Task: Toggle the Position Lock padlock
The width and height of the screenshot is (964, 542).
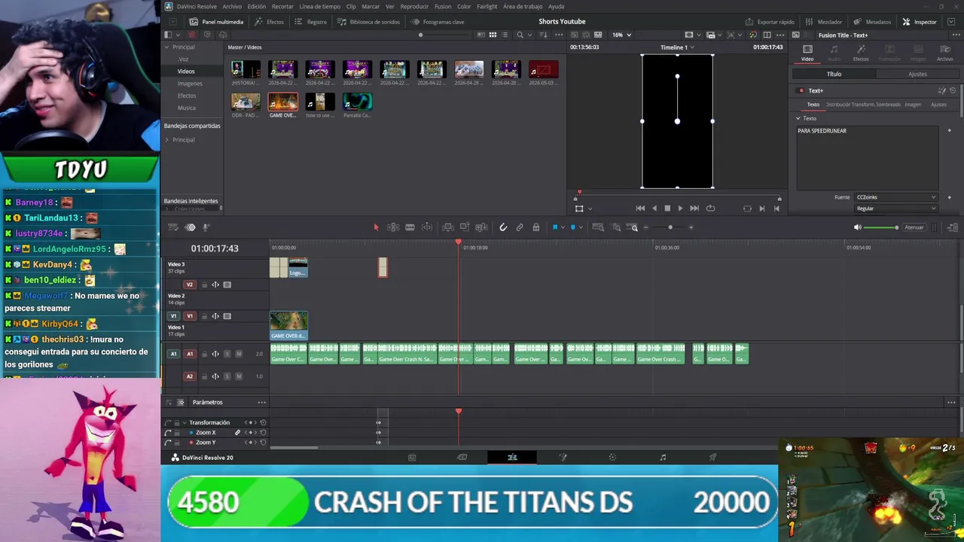Action: click(535, 227)
